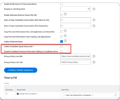Open help for Reapply to Job Requisition

tap(94, 9)
